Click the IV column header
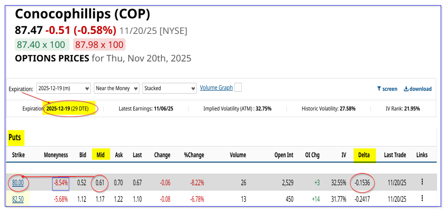The image size is (447, 216). click(343, 155)
